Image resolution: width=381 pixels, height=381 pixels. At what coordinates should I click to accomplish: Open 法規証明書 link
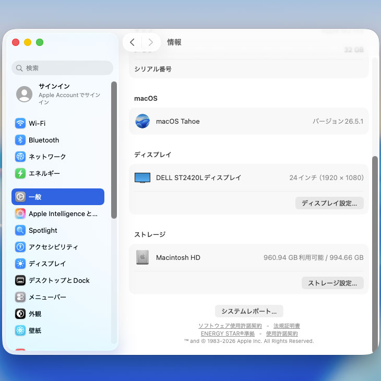click(287, 326)
